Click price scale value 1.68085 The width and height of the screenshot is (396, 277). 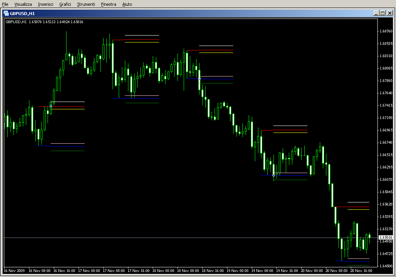[386, 68]
